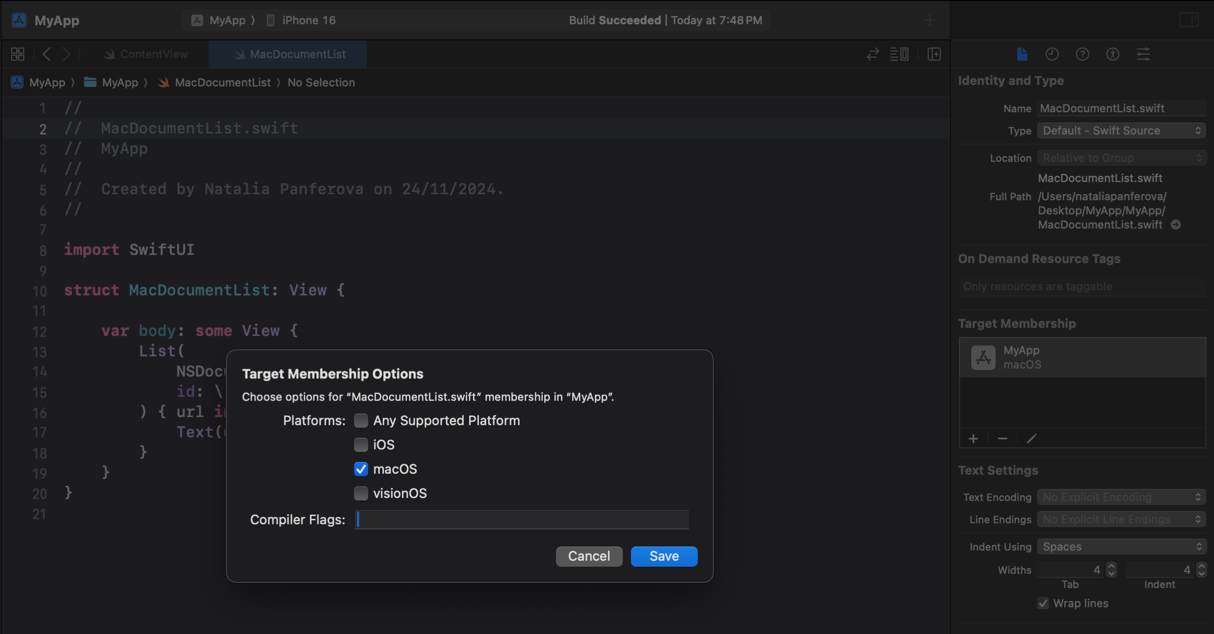The height and width of the screenshot is (634, 1214).
Task: Select the MyApp macOS target row
Action: pos(1082,357)
